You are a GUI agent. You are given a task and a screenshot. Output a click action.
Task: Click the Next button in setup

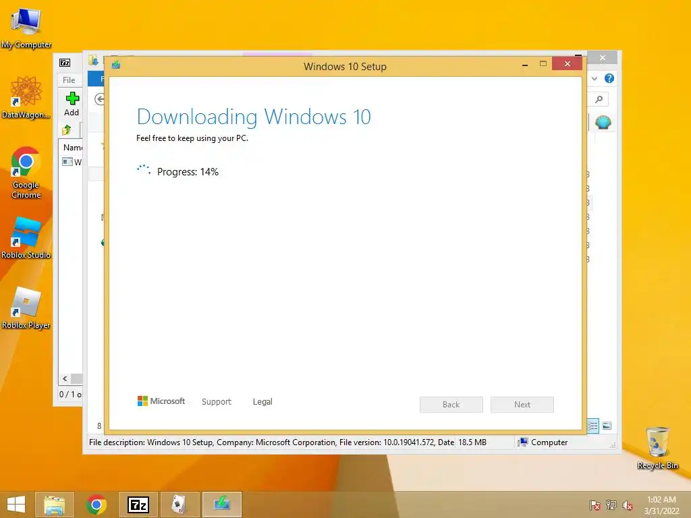tap(522, 405)
